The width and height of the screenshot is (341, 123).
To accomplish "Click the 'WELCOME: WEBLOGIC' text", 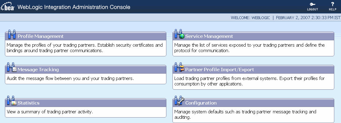I will coord(250,18).
